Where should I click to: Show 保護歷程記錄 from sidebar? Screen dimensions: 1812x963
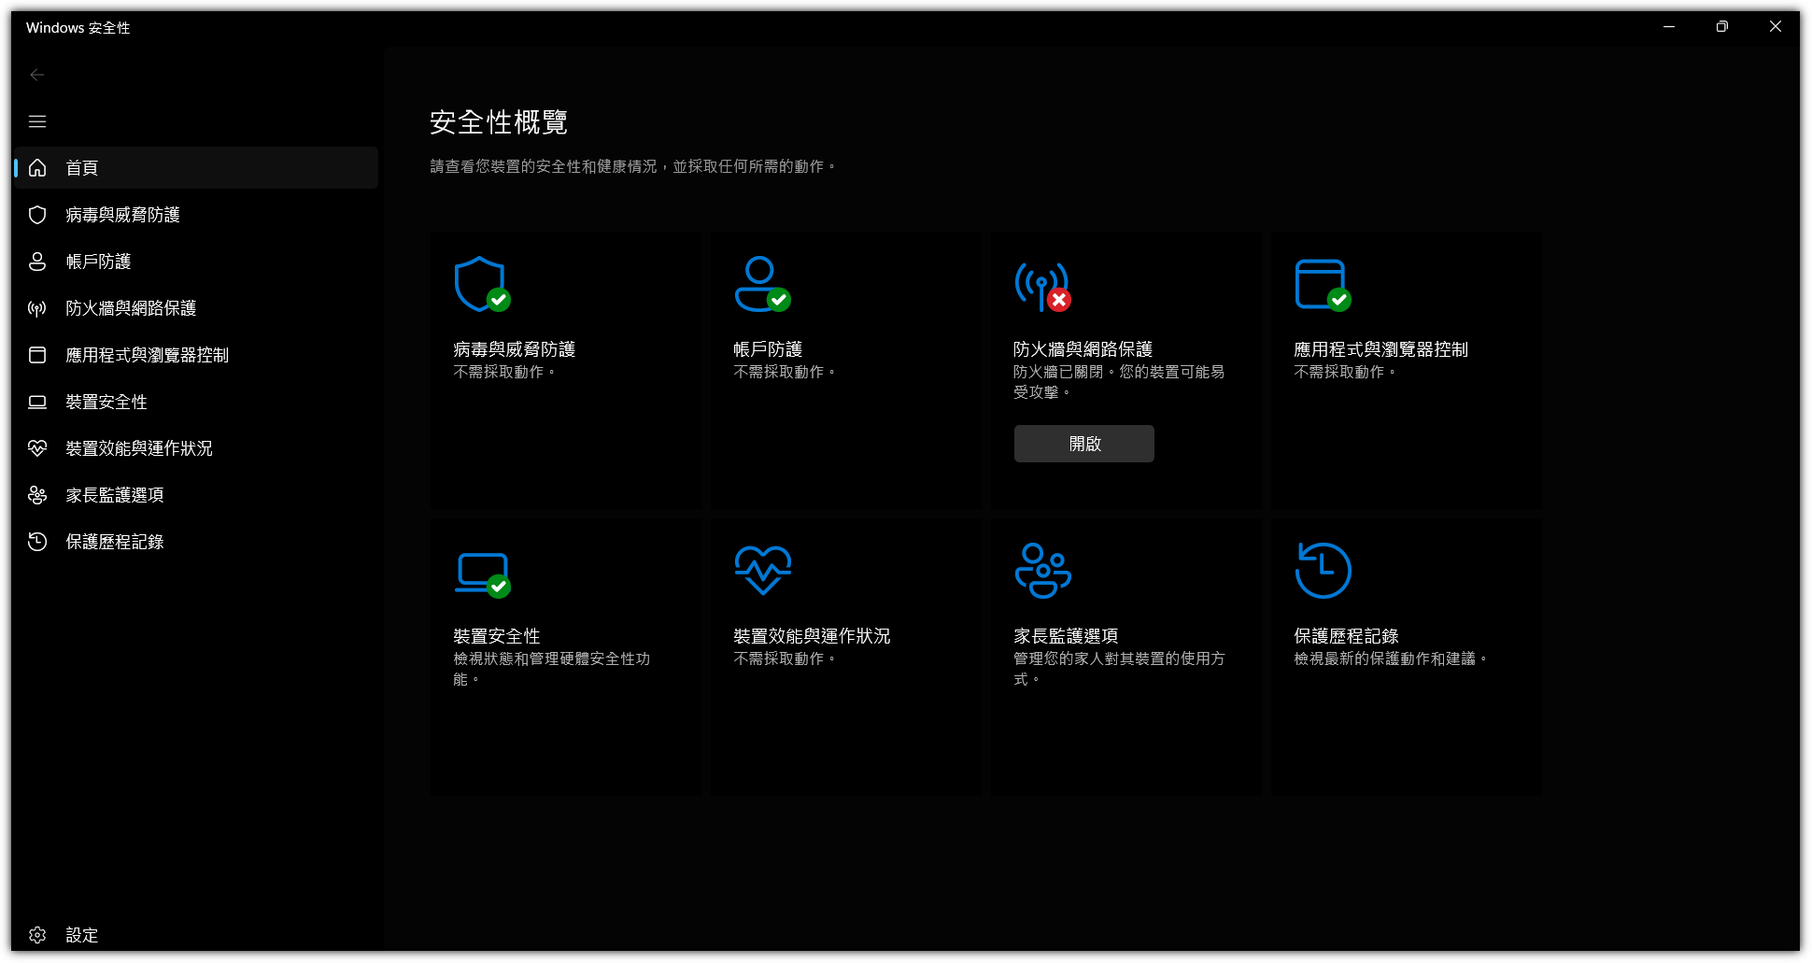196,542
